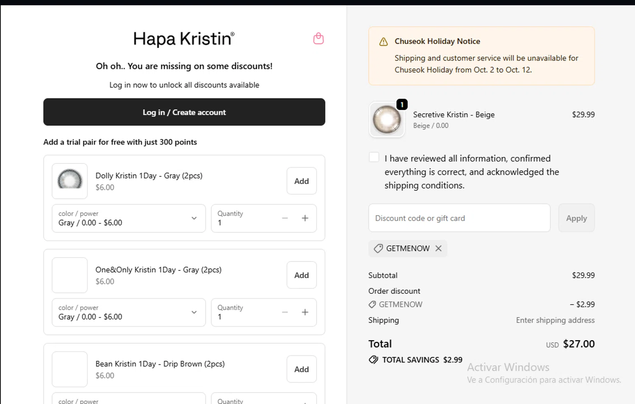635x404 pixels.
Task: Decrease quantity for Dolly Kristin 1Day
Action: click(285, 218)
